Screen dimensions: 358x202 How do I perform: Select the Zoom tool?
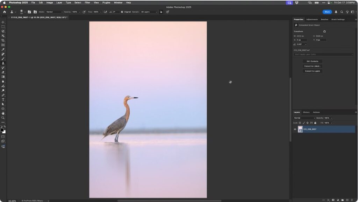(3, 118)
